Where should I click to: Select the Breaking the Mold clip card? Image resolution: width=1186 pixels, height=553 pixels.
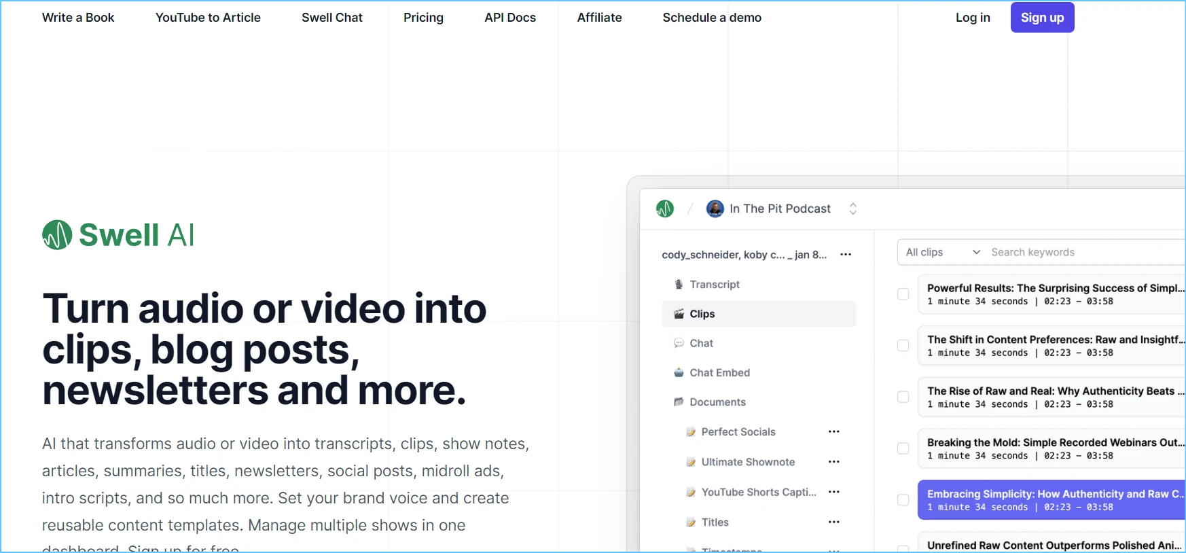click(x=1052, y=448)
